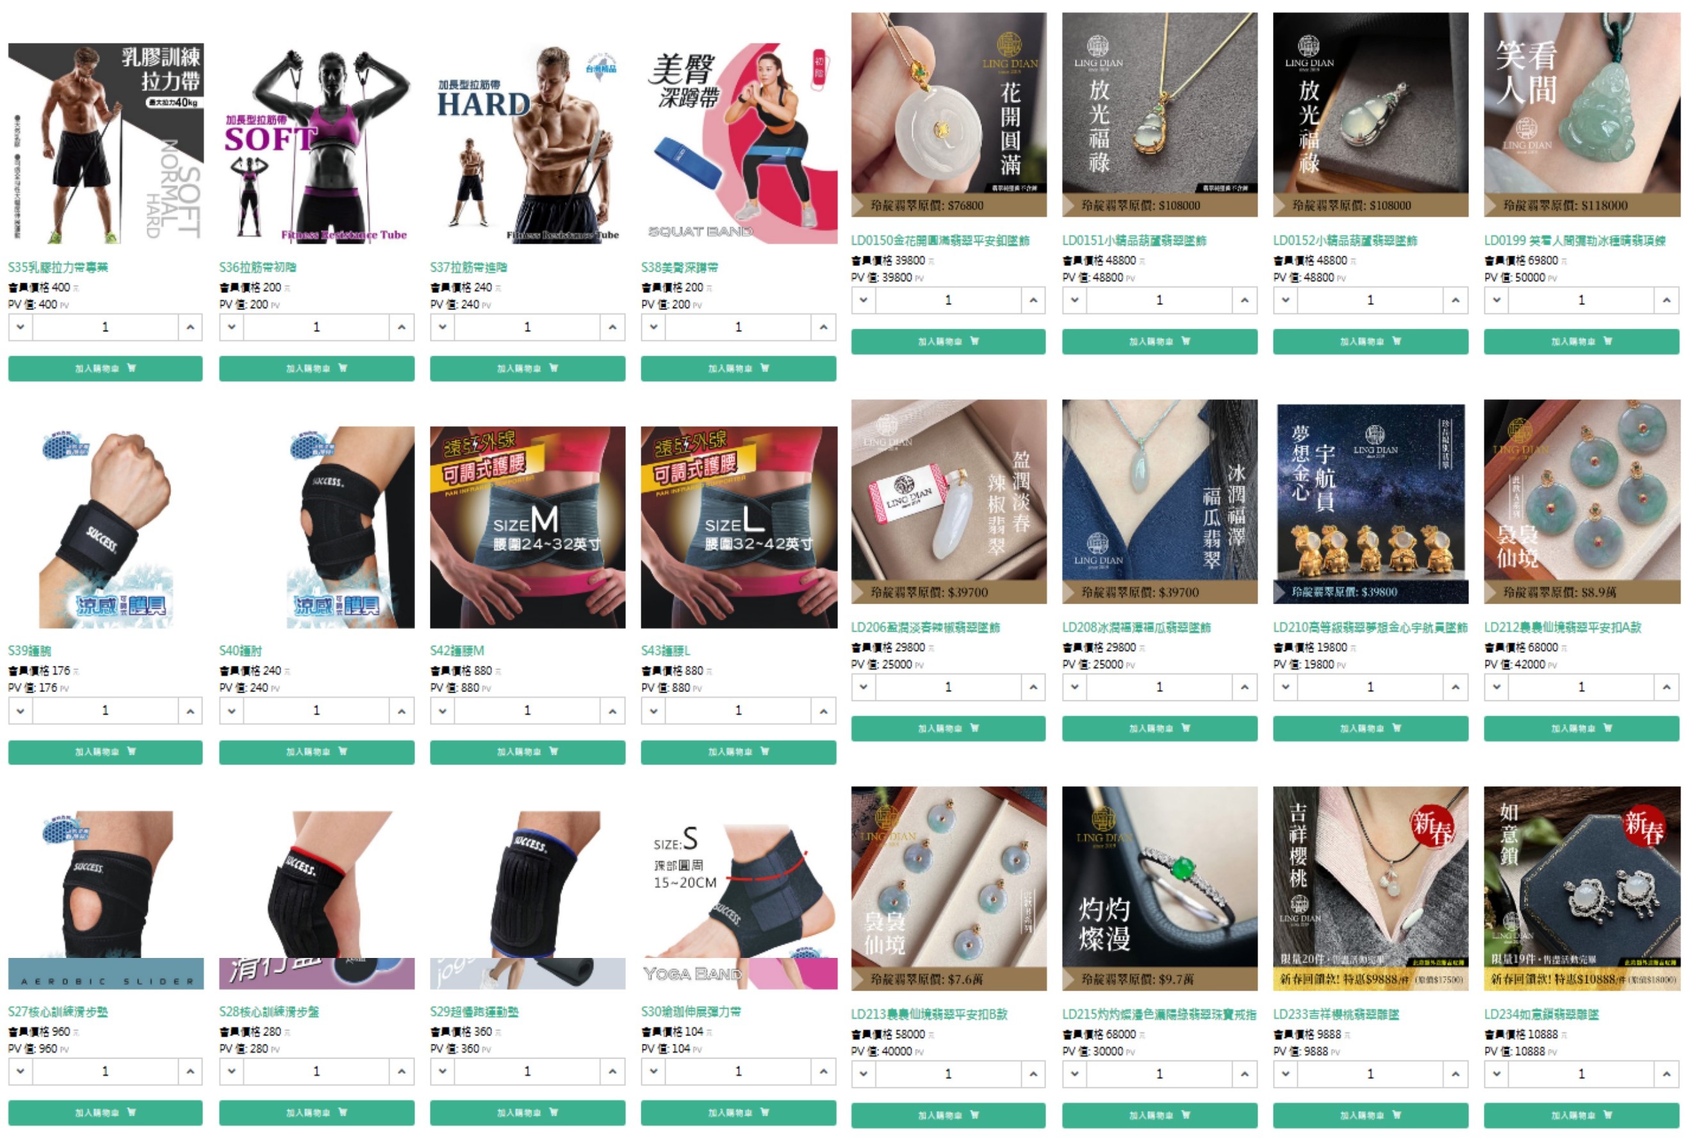Click the LD208 melon jade pendant image
1690x1138 pixels.
pos(1160,502)
